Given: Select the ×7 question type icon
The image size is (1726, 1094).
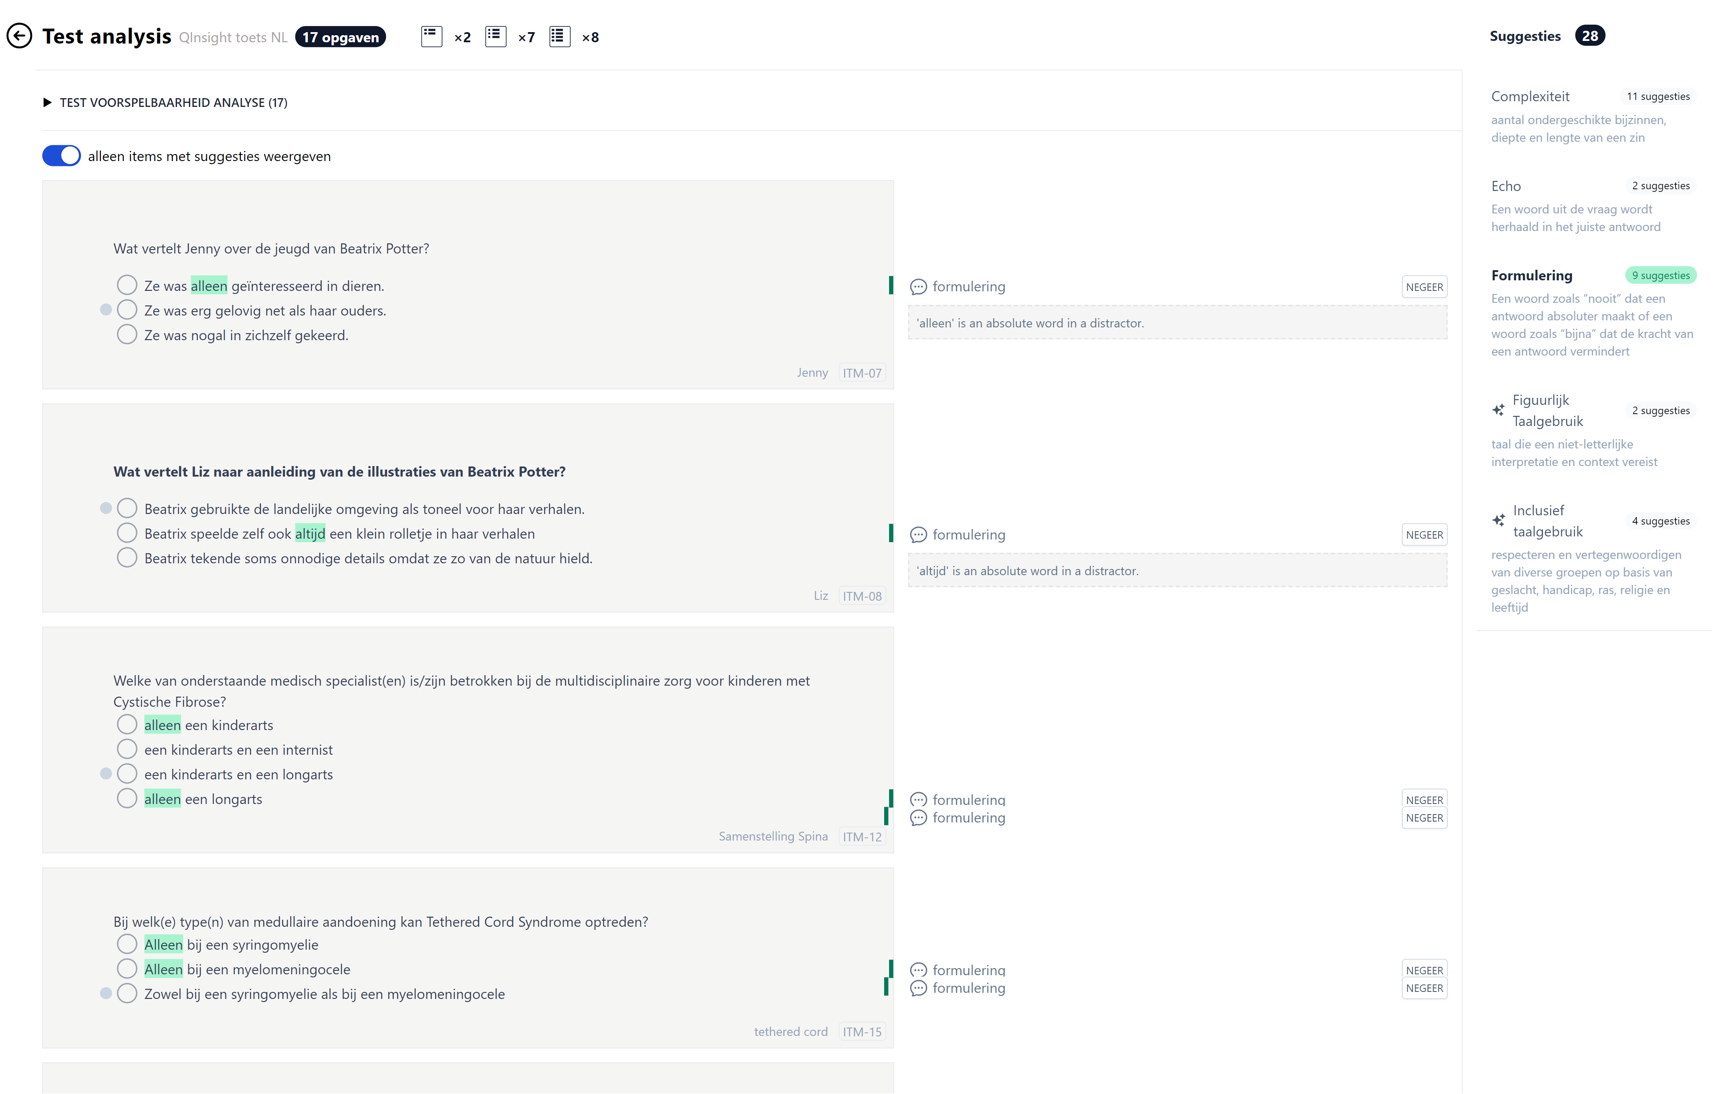Looking at the screenshot, I should coord(495,37).
